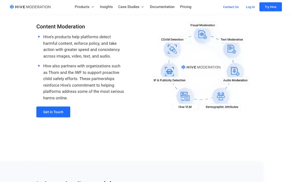
Task: Open the Pricing page
Action: pyautogui.click(x=186, y=7)
